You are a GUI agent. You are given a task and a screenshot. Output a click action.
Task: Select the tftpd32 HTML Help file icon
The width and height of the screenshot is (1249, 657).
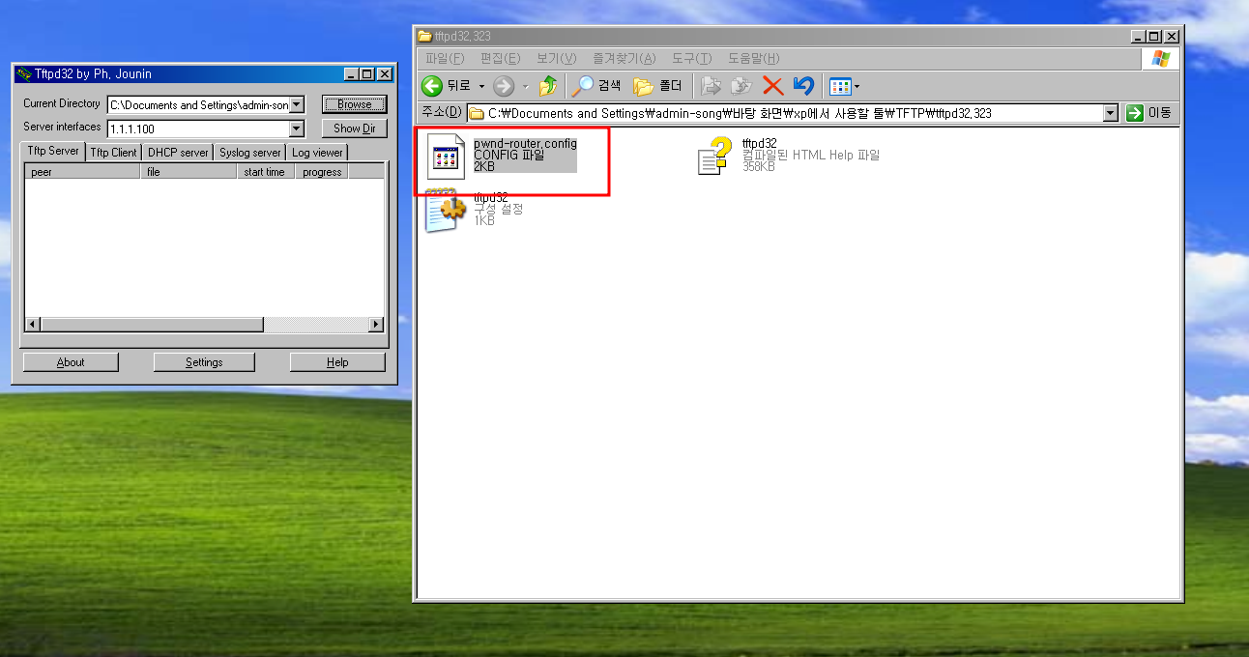pyautogui.click(x=715, y=156)
